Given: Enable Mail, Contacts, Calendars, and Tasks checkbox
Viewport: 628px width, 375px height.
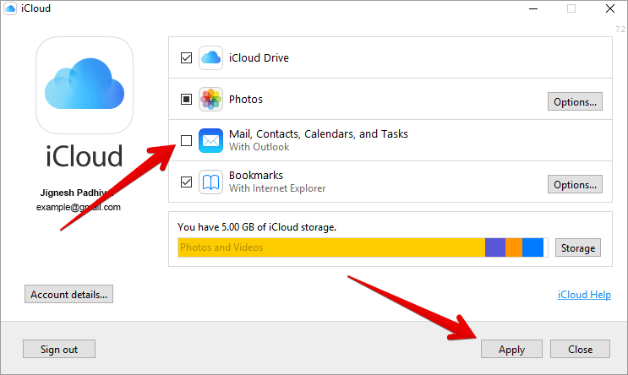Looking at the screenshot, I should point(186,140).
